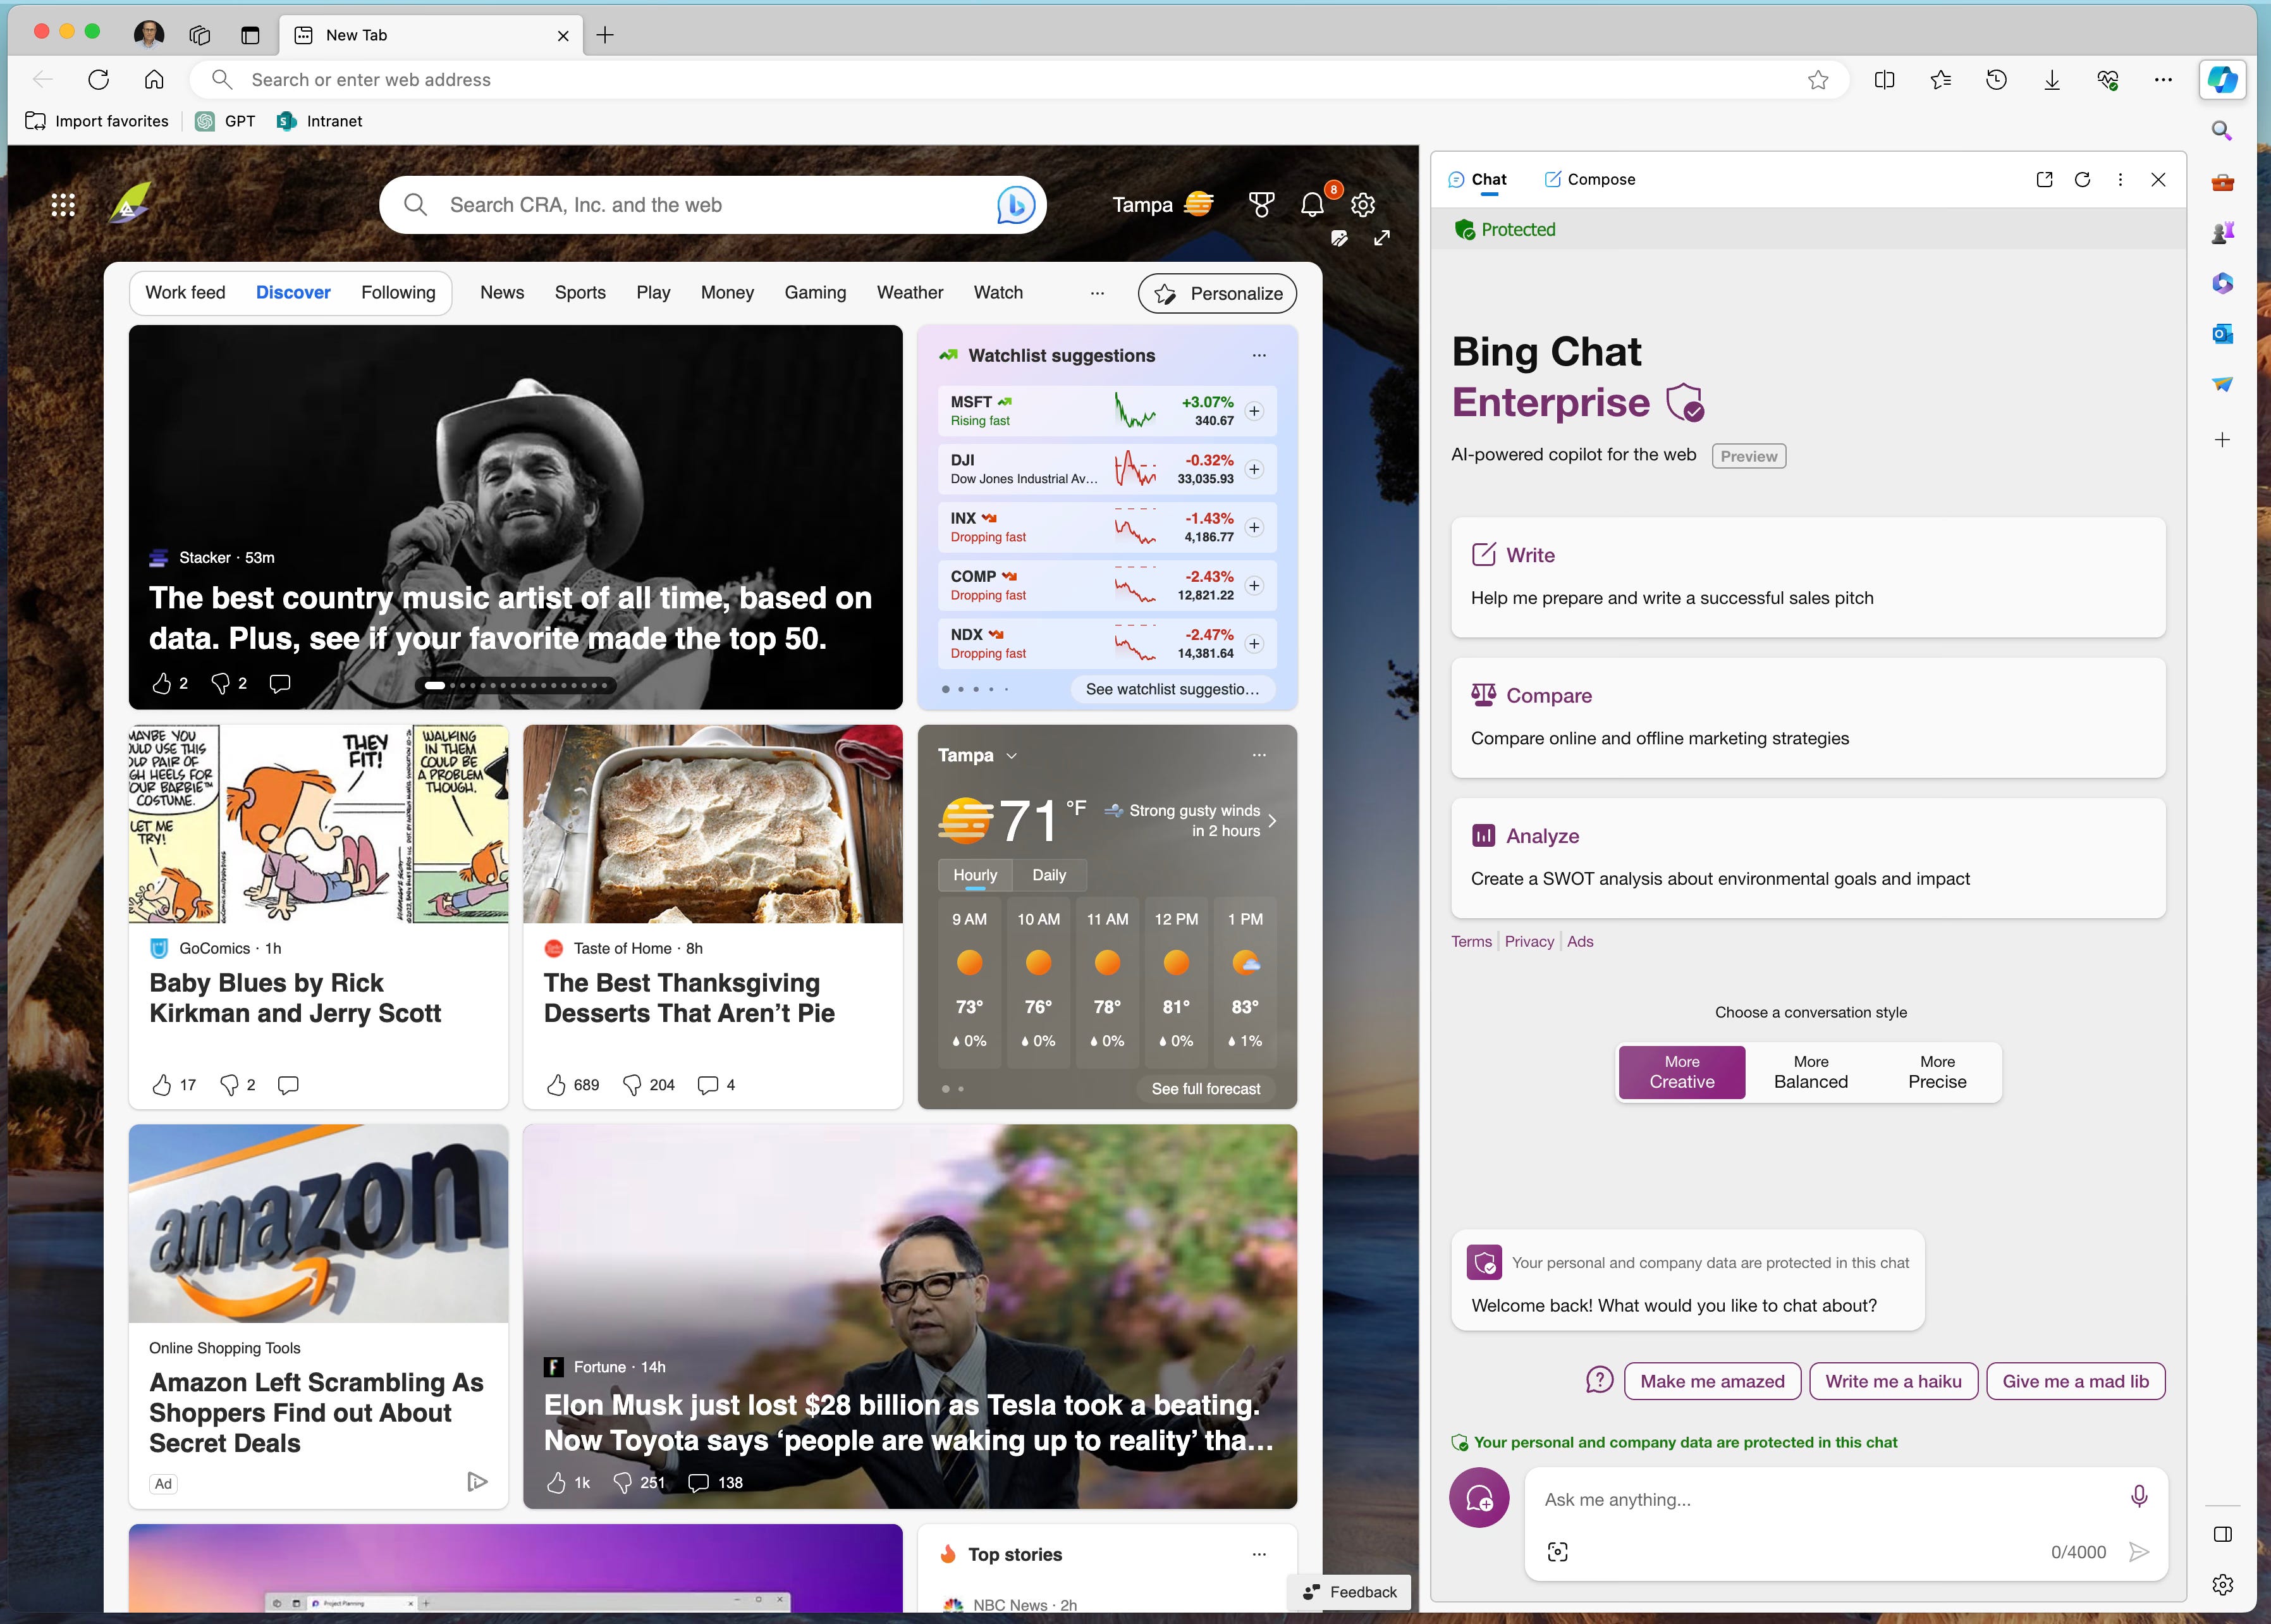Click the headline carousel indicator dots
The width and height of the screenshot is (2271, 1624).
(516, 686)
